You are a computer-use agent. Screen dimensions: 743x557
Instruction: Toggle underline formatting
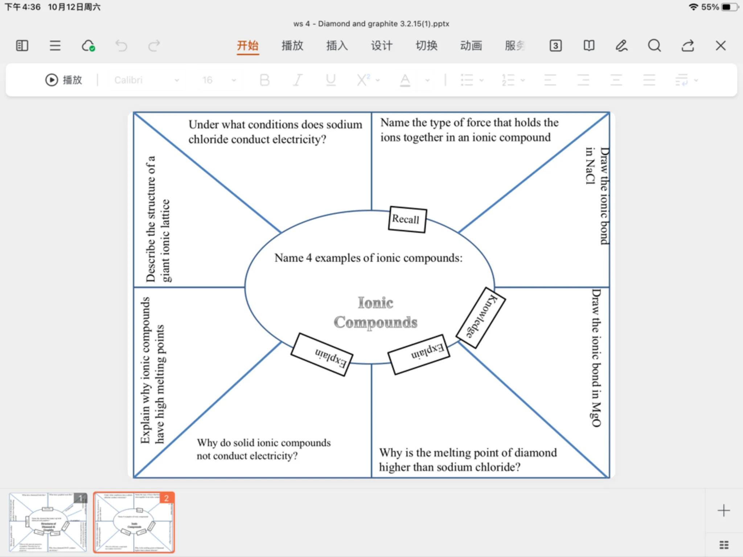click(331, 80)
